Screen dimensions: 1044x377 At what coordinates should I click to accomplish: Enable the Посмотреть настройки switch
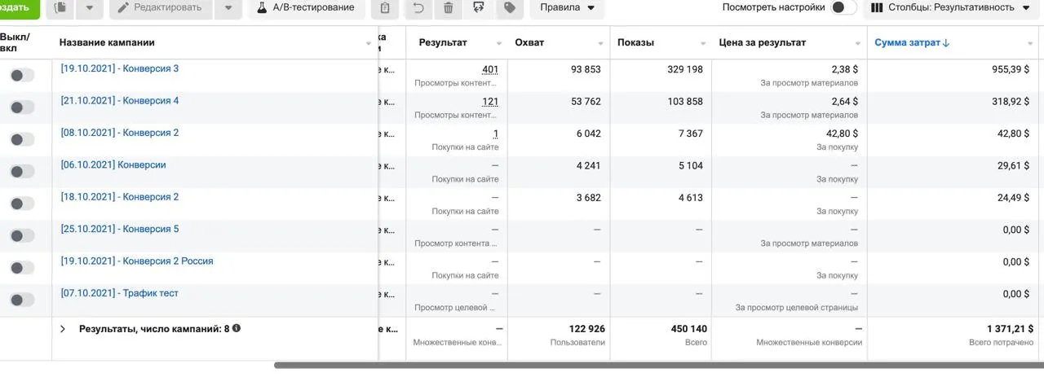tap(843, 7)
